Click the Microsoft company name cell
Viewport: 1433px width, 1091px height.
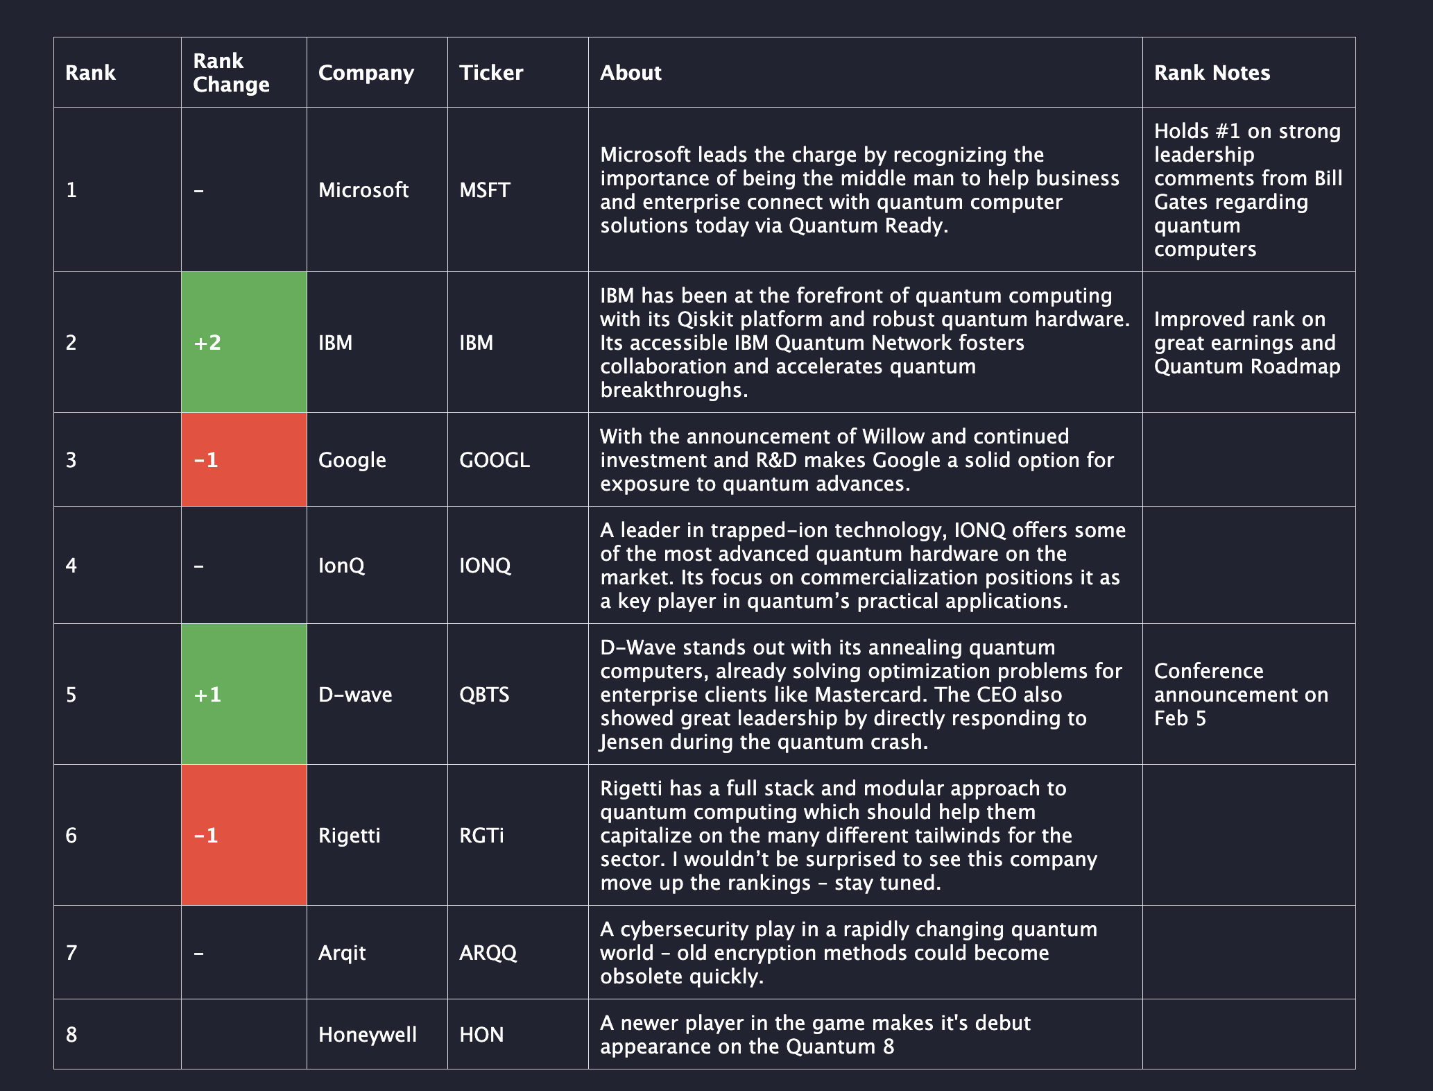pos(363,189)
